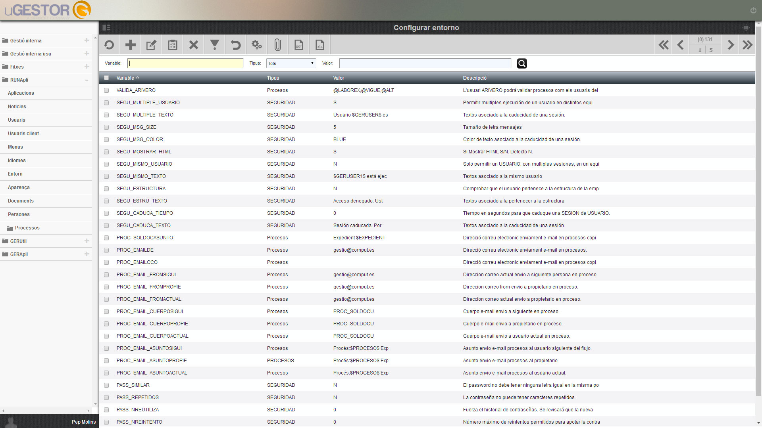762x428 pixels.
Task: Check the VALIDA_ARIVERO row checkbox
Action: point(106,90)
